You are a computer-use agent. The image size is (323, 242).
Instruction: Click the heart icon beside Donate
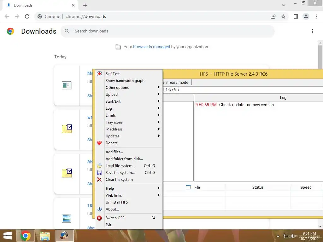click(99, 143)
